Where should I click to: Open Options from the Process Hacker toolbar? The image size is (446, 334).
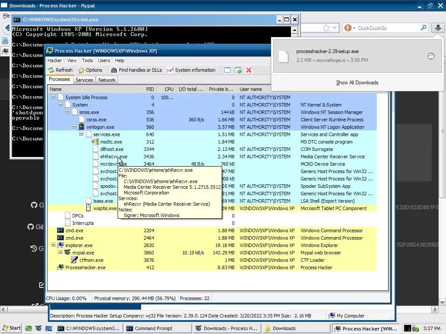pyautogui.click(x=90, y=70)
